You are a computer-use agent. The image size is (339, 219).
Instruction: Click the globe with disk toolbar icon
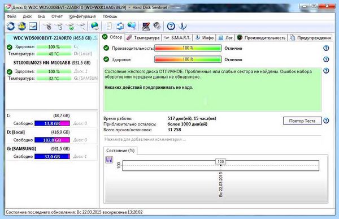95,26
